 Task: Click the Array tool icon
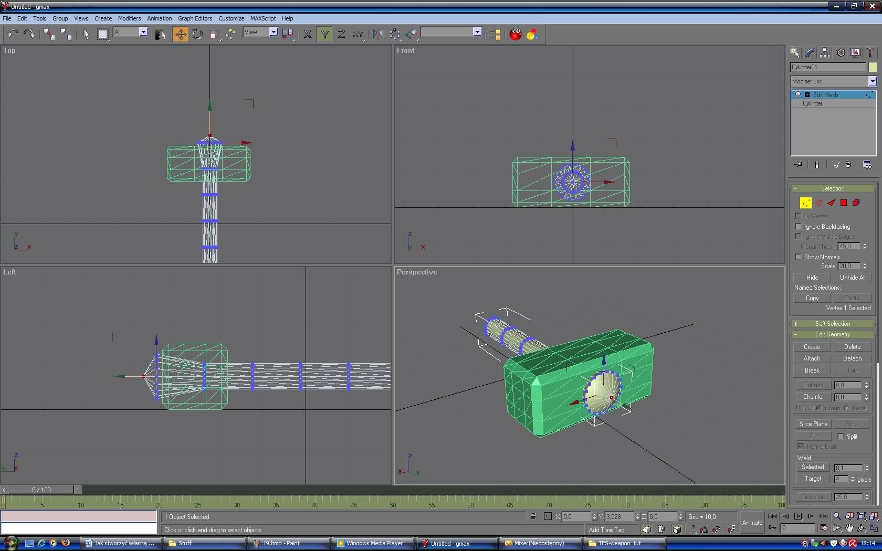(395, 34)
